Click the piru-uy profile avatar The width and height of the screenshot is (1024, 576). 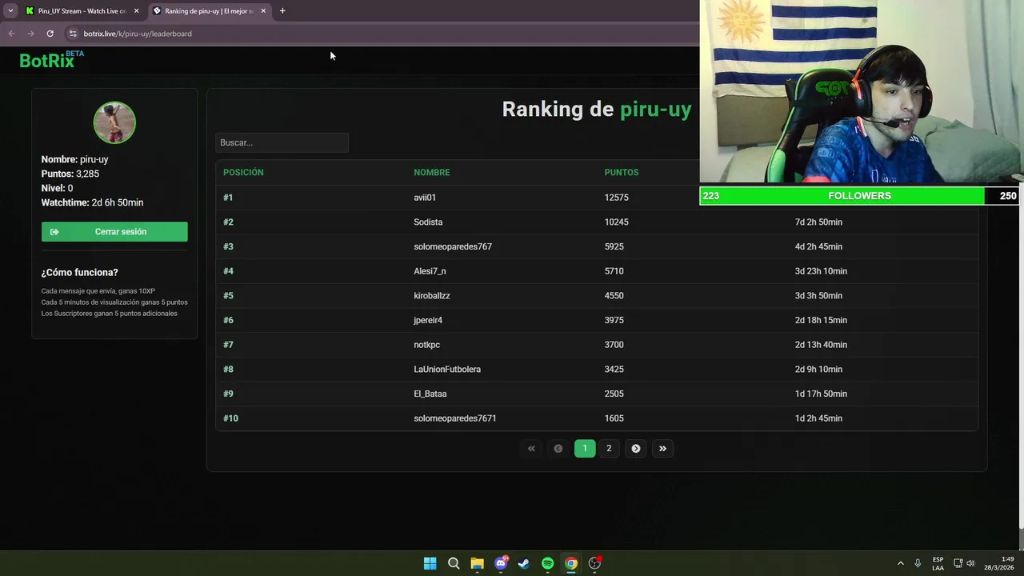pyautogui.click(x=114, y=122)
